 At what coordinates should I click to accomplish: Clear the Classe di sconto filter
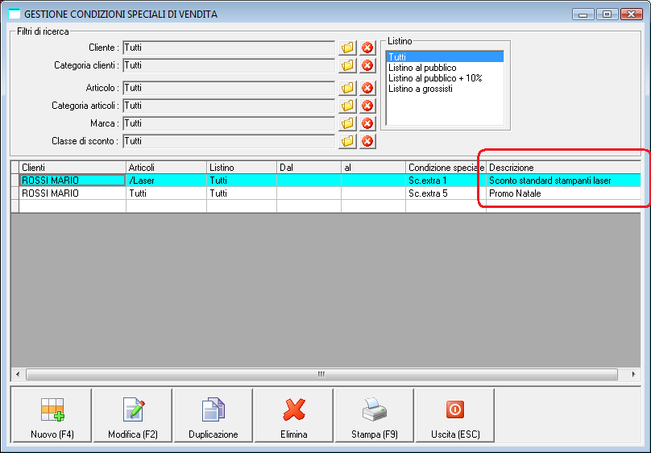point(367,142)
